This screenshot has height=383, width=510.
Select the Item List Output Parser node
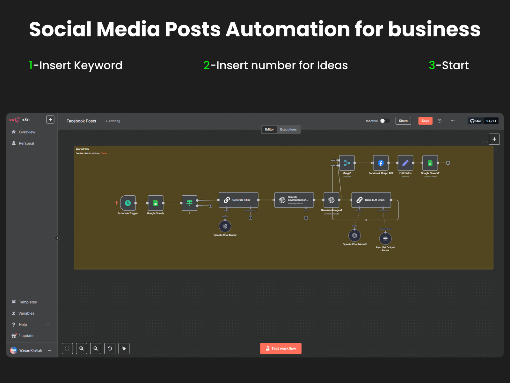[x=385, y=238]
